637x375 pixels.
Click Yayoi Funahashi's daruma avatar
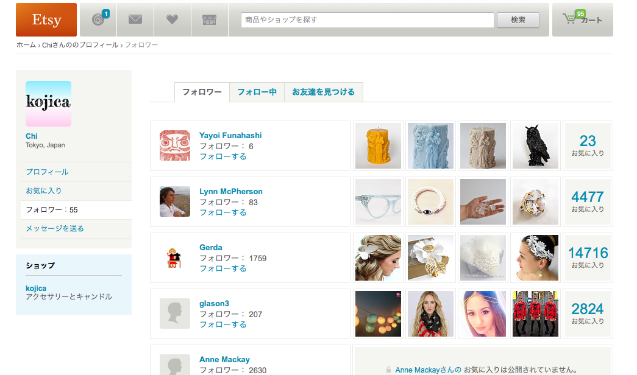coord(175,145)
